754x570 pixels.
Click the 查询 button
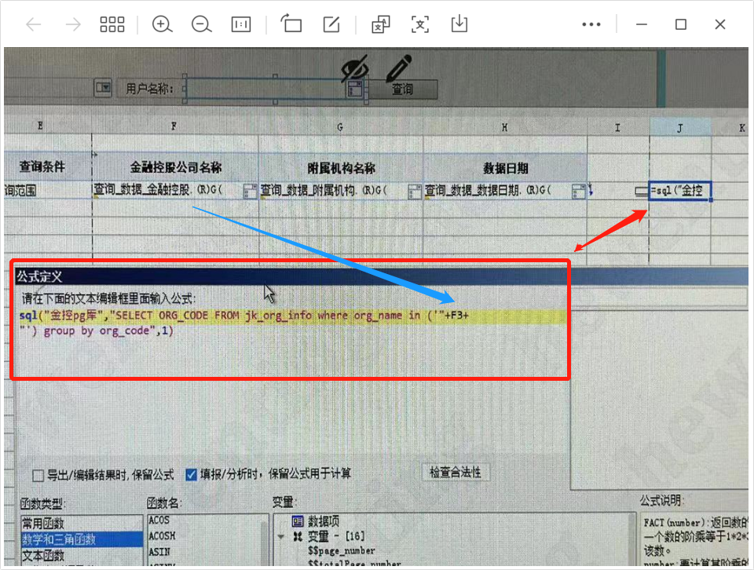402,90
